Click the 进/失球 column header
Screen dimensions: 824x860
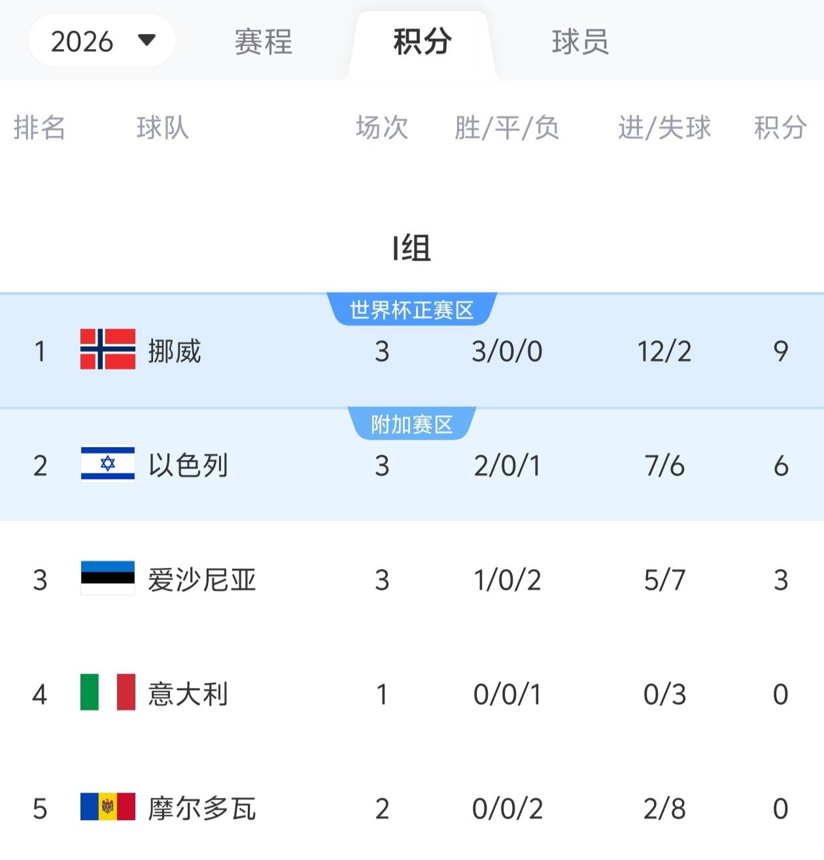664,127
